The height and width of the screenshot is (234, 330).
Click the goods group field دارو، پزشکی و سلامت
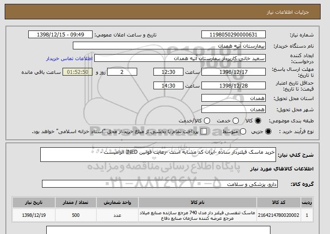(x=160, y=184)
